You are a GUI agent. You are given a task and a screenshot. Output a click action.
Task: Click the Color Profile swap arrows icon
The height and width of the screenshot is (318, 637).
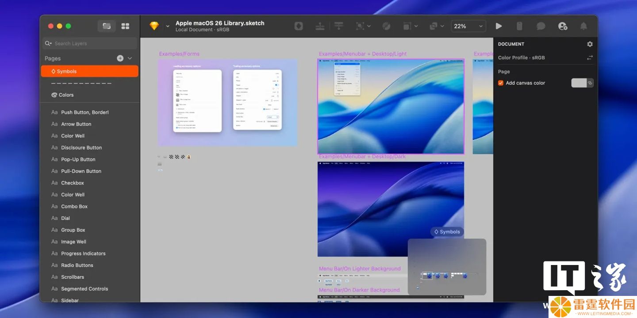[590, 57]
